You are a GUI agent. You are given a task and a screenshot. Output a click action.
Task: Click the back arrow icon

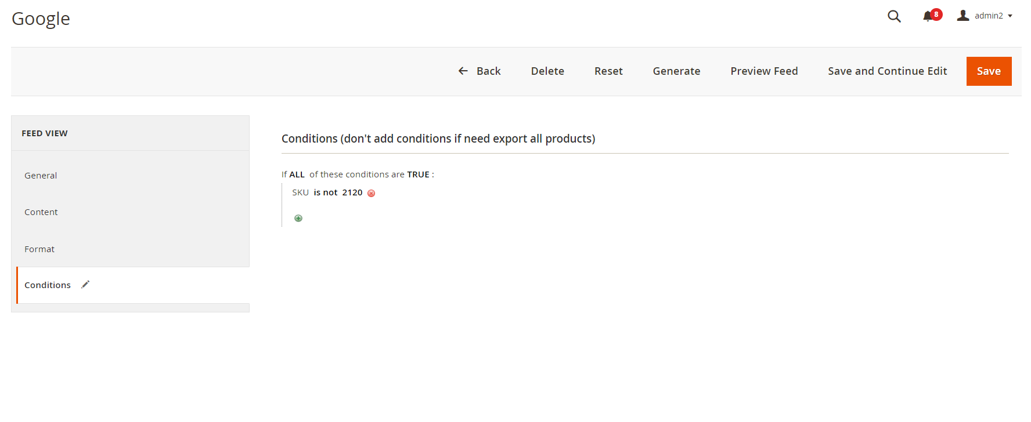[x=463, y=71]
